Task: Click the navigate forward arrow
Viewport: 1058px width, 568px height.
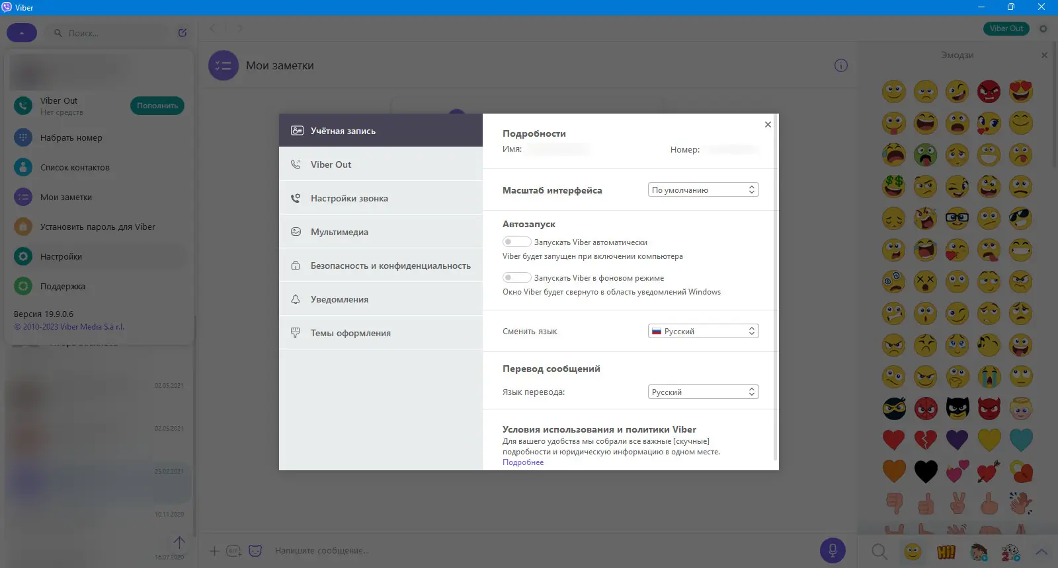Action: pos(240,28)
